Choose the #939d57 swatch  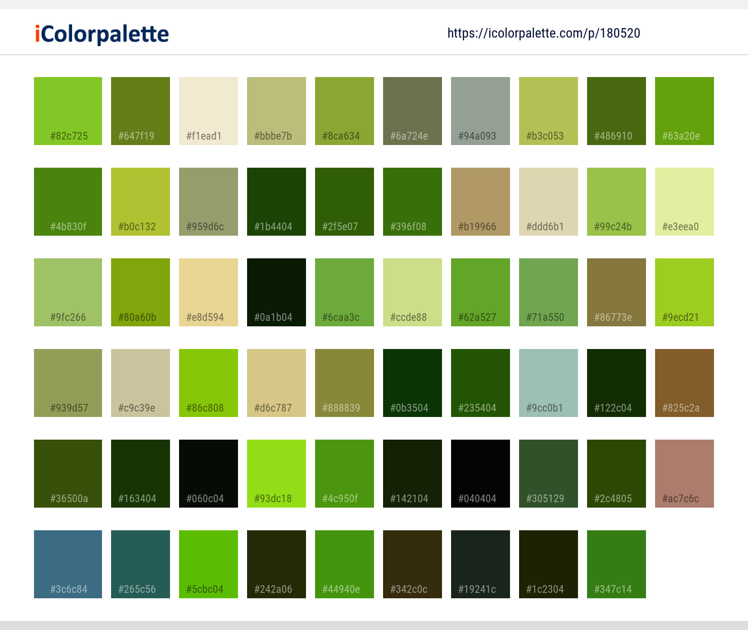(x=68, y=383)
